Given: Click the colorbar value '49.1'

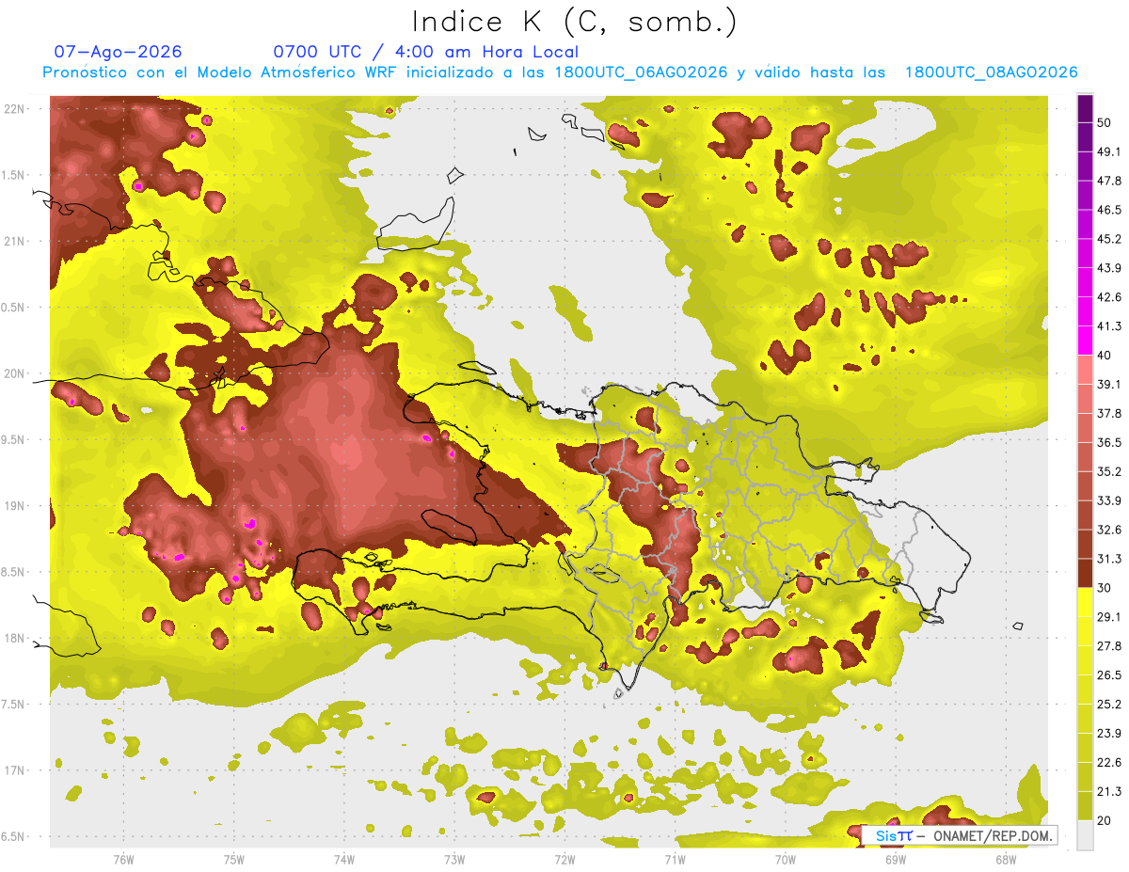Looking at the screenshot, I should point(1109,151).
